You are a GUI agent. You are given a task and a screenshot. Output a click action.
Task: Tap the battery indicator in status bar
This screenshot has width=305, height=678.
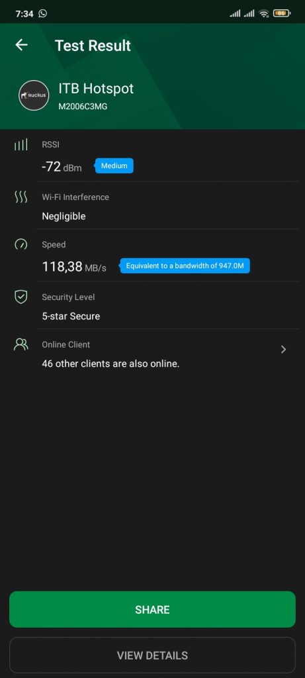[282, 13]
